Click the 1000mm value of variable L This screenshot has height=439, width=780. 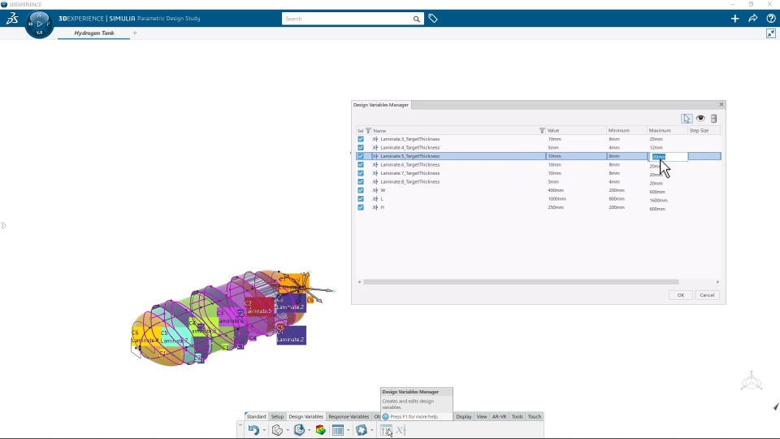point(557,199)
